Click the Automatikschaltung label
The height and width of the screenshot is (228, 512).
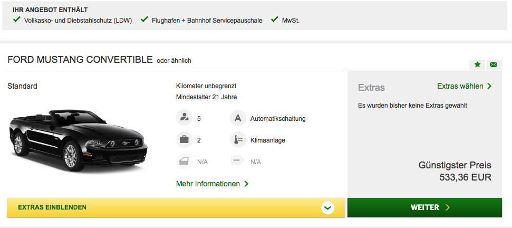coord(278,119)
